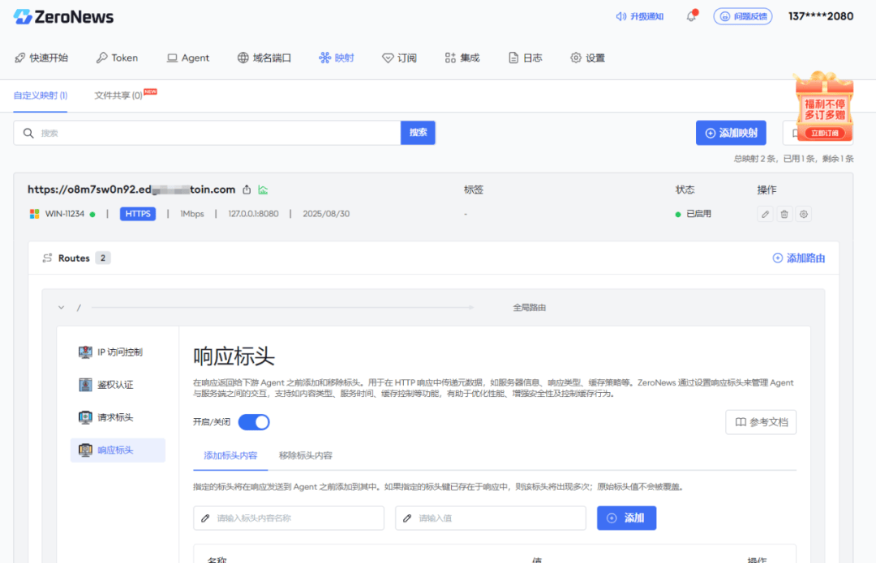This screenshot has width=876, height=563.
Task: Open mapping settings with the gear icon
Action: coord(803,214)
